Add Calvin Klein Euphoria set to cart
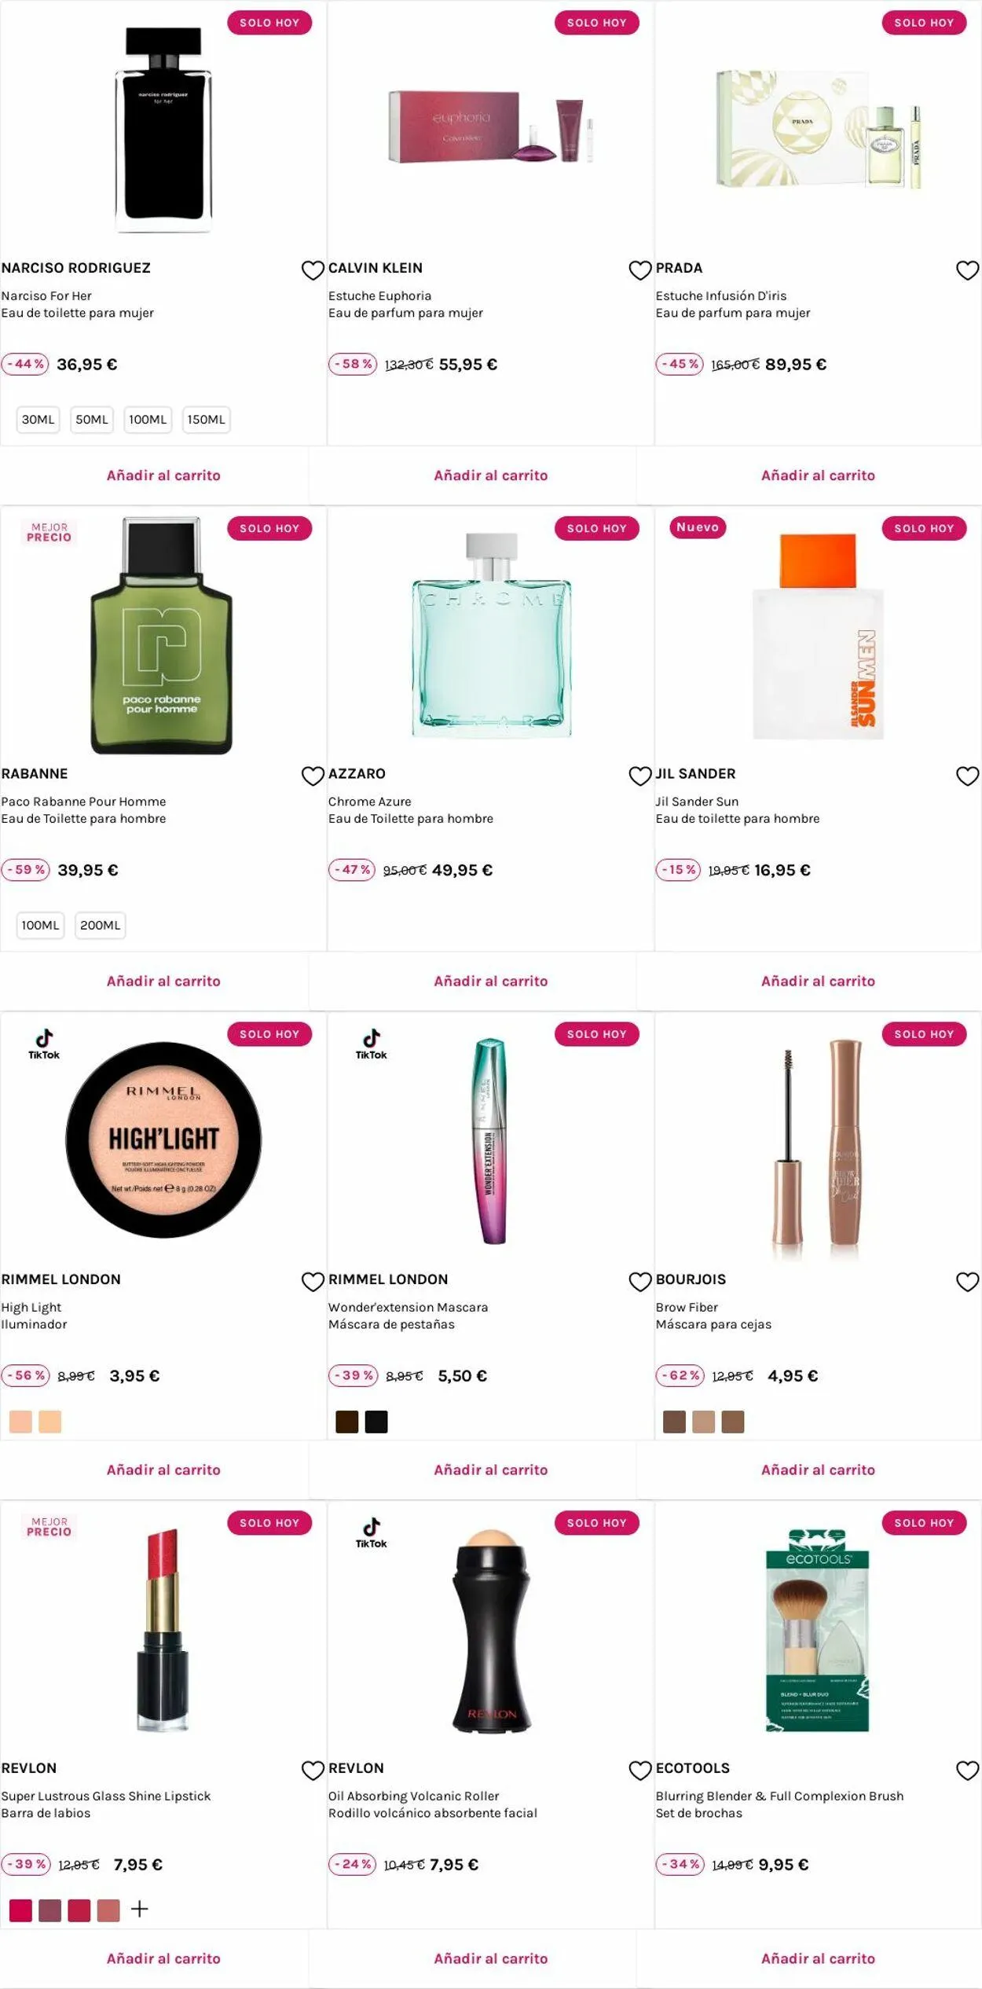 (491, 475)
